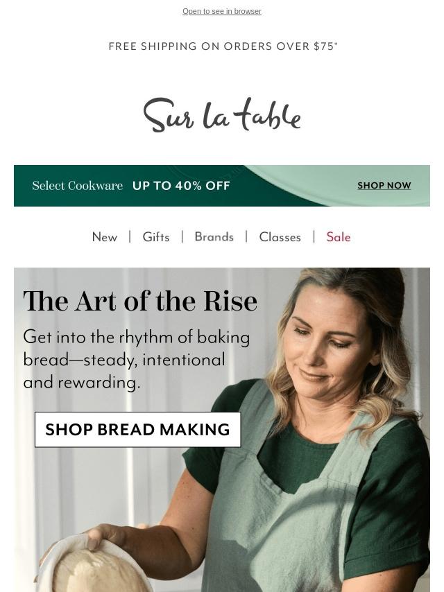Select Brands in the navigation bar
Image resolution: width=444 pixels, height=592 pixels.
214,237
